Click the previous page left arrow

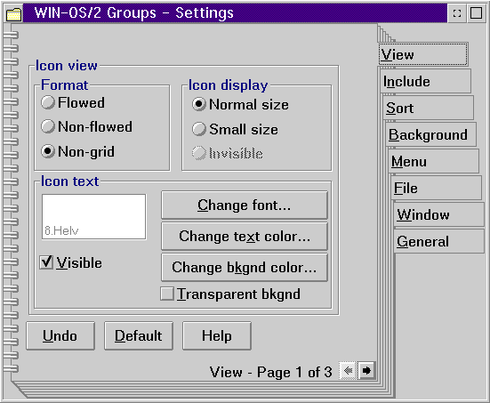pyautogui.click(x=348, y=371)
